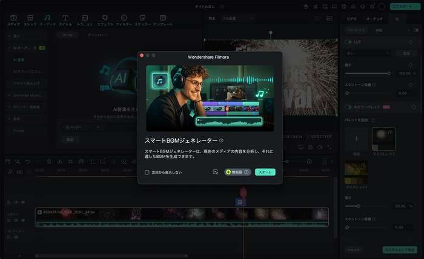Toggle the LUT switch in color panel
This screenshot has height=259, width=424.
(348, 42)
